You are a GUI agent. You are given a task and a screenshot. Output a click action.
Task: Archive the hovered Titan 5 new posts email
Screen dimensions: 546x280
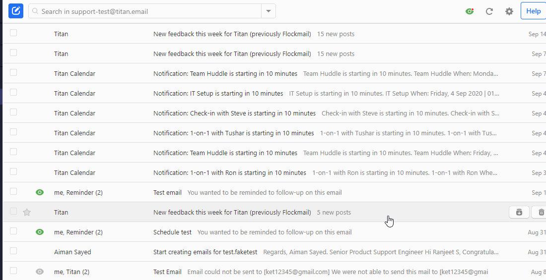coord(519,212)
